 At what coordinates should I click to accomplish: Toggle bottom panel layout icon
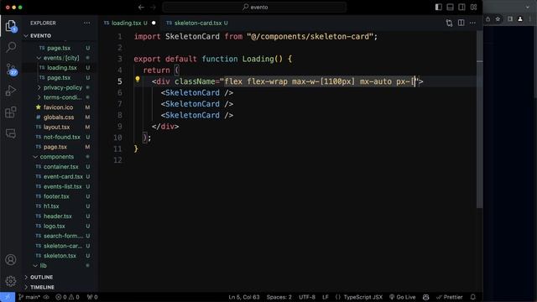coord(450,8)
